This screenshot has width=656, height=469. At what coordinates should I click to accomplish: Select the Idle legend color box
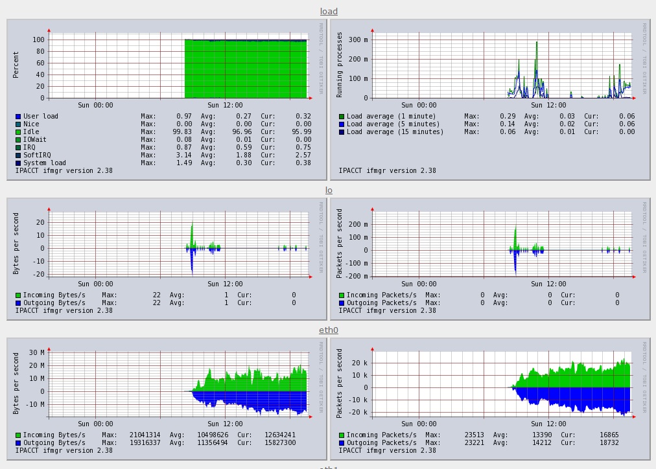[18, 132]
